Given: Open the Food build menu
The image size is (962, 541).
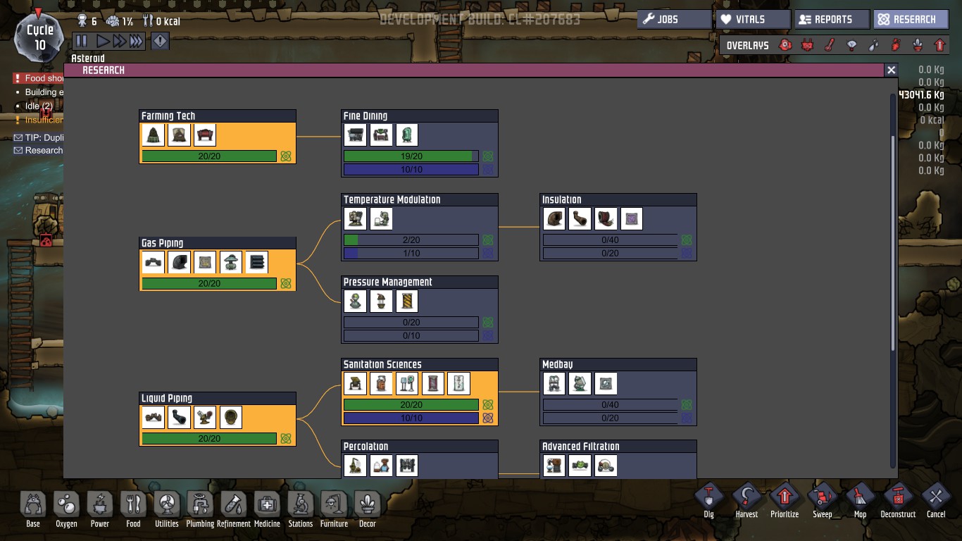Looking at the screenshot, I should (x=133, y=510).
